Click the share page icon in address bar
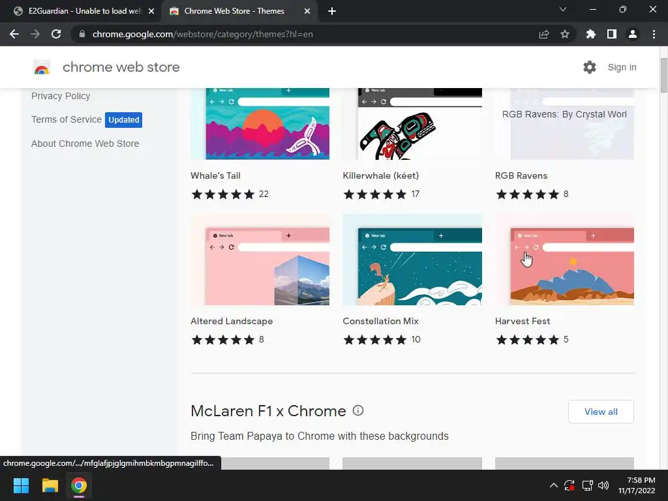Image resolution: width=668 pixels, height=501 pixels. (543, 34)
